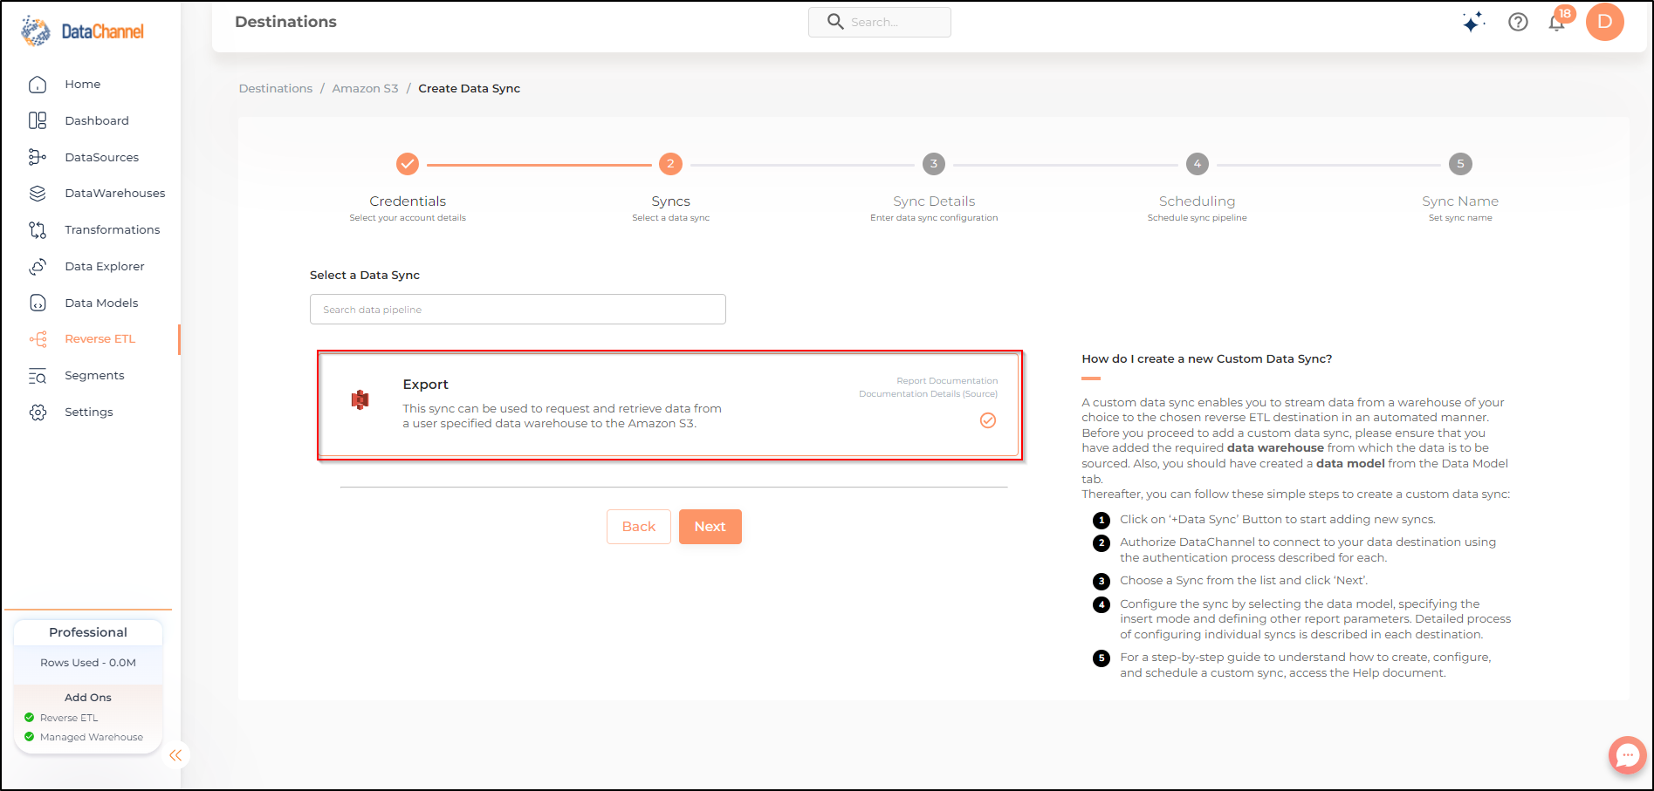Click the Next button
This screenshot has width=1654, height=791.
(710, 527)
